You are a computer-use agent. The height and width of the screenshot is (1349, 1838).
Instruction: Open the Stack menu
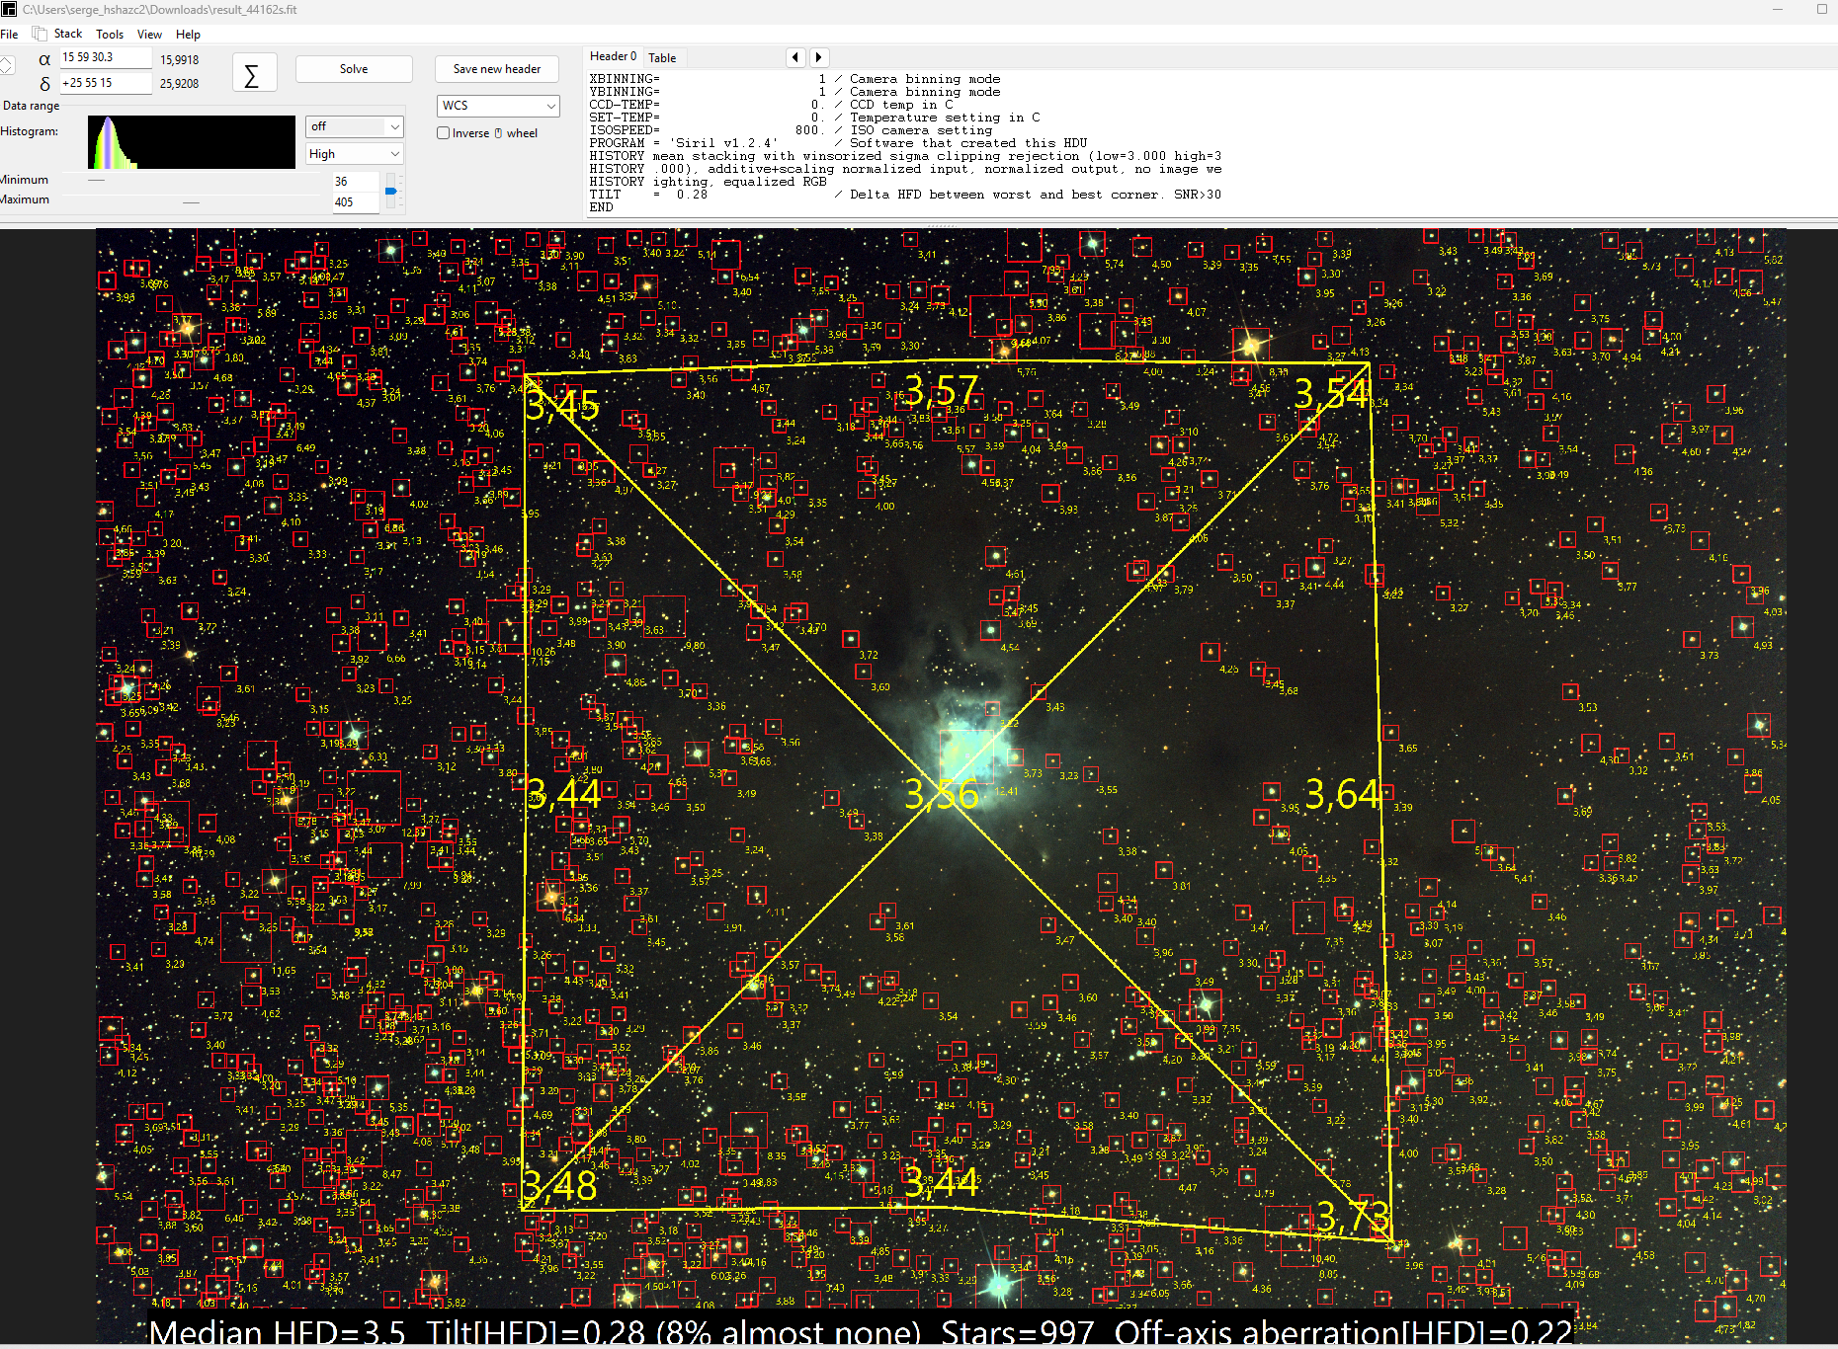68,34
